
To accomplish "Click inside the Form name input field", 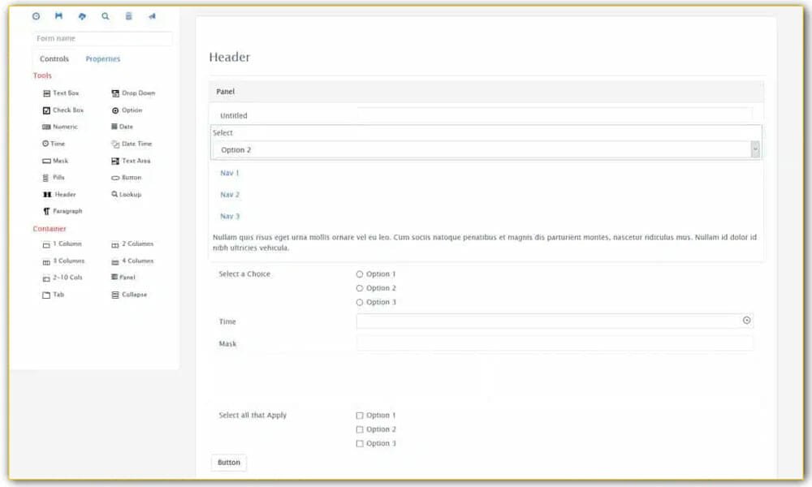I will (x=101, y=38).
